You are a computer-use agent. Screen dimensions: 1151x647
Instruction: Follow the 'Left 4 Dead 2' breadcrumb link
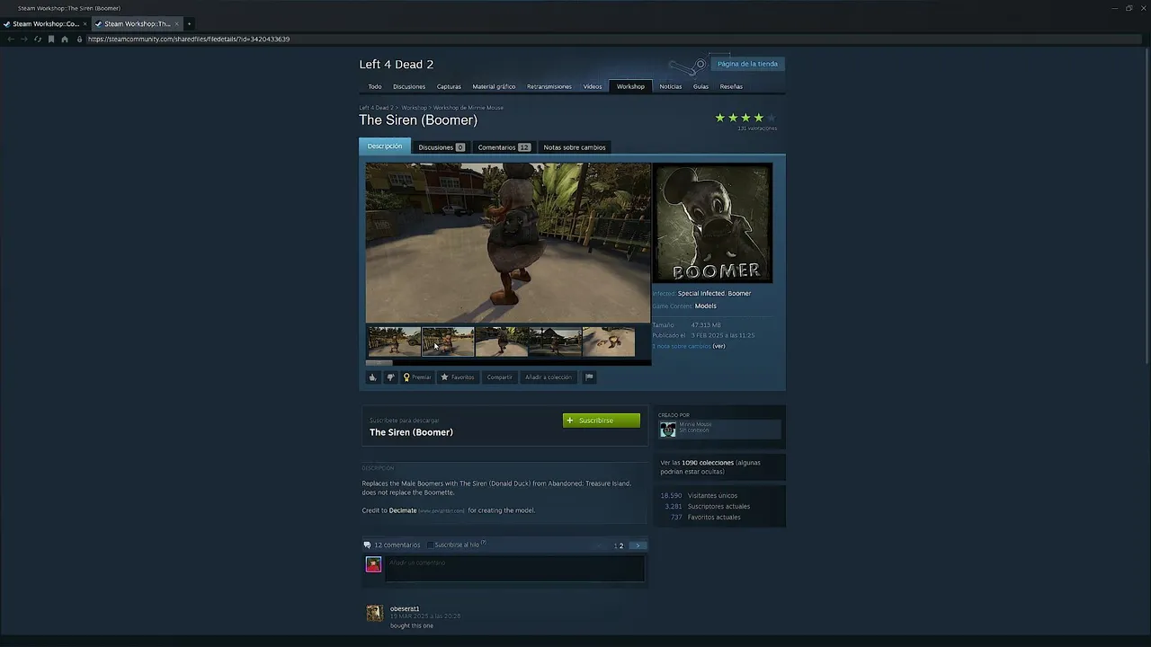coord(376,108)
